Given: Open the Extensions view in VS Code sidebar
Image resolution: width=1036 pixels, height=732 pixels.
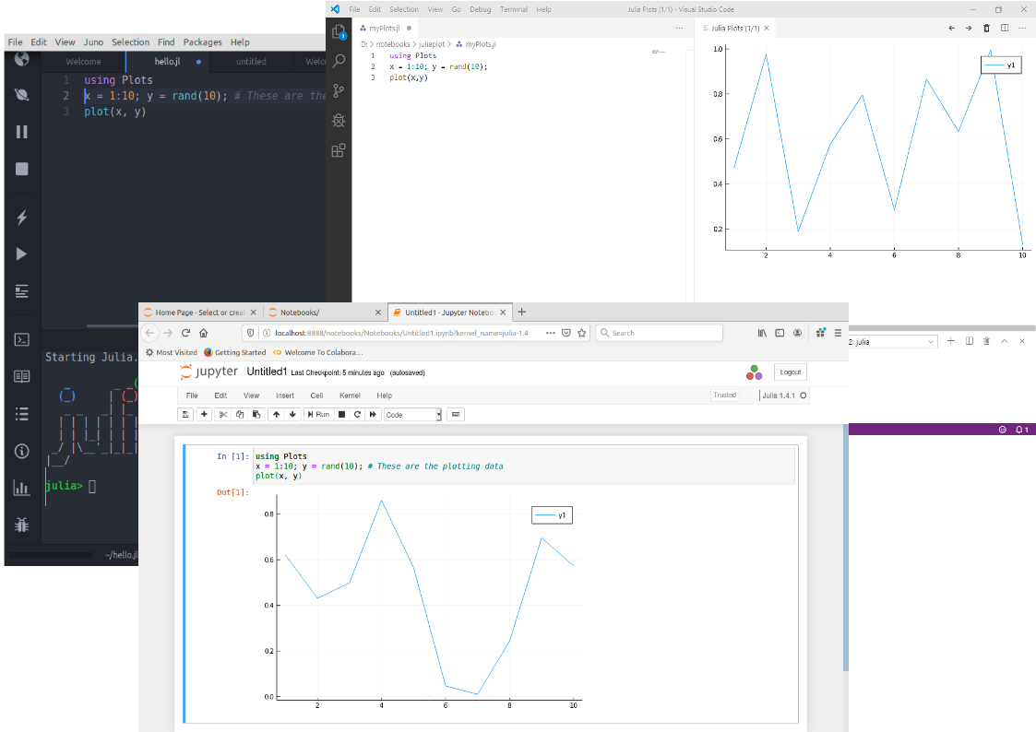Looking at the screenshot, I should click(339, 150).
